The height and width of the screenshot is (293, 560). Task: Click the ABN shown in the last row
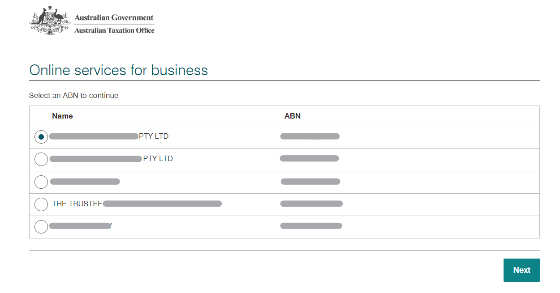tap(311, 225)
